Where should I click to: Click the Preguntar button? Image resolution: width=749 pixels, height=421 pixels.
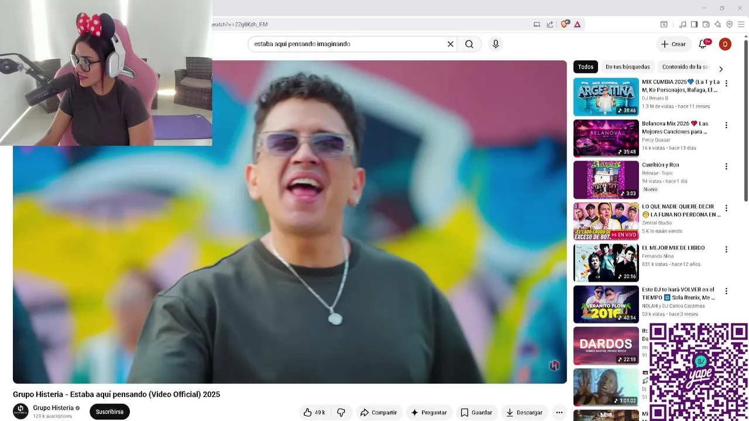coord(429,412)
